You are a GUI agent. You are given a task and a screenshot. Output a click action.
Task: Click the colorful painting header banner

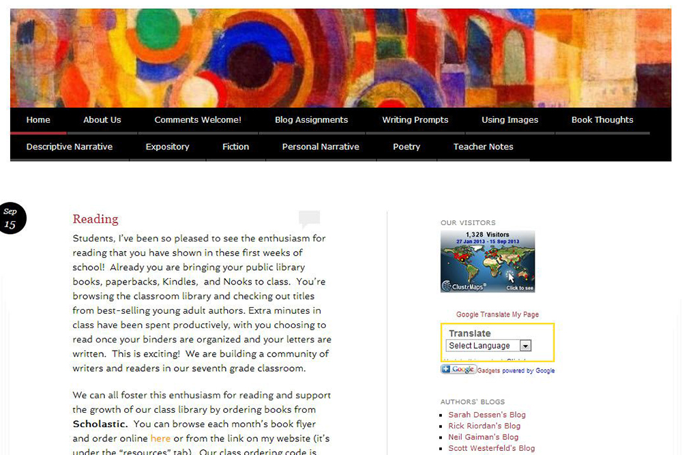(340, 58)
